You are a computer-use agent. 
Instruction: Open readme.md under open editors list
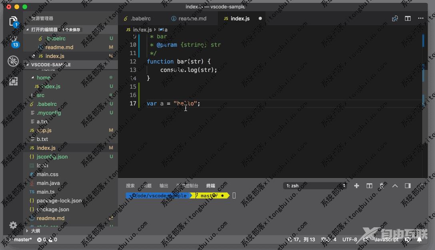tap(70, 47)
